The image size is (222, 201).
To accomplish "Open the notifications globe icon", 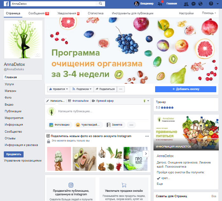I will coord(200,4).
